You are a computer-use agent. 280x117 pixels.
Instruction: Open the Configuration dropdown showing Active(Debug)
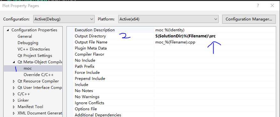[x=64, y=19]
